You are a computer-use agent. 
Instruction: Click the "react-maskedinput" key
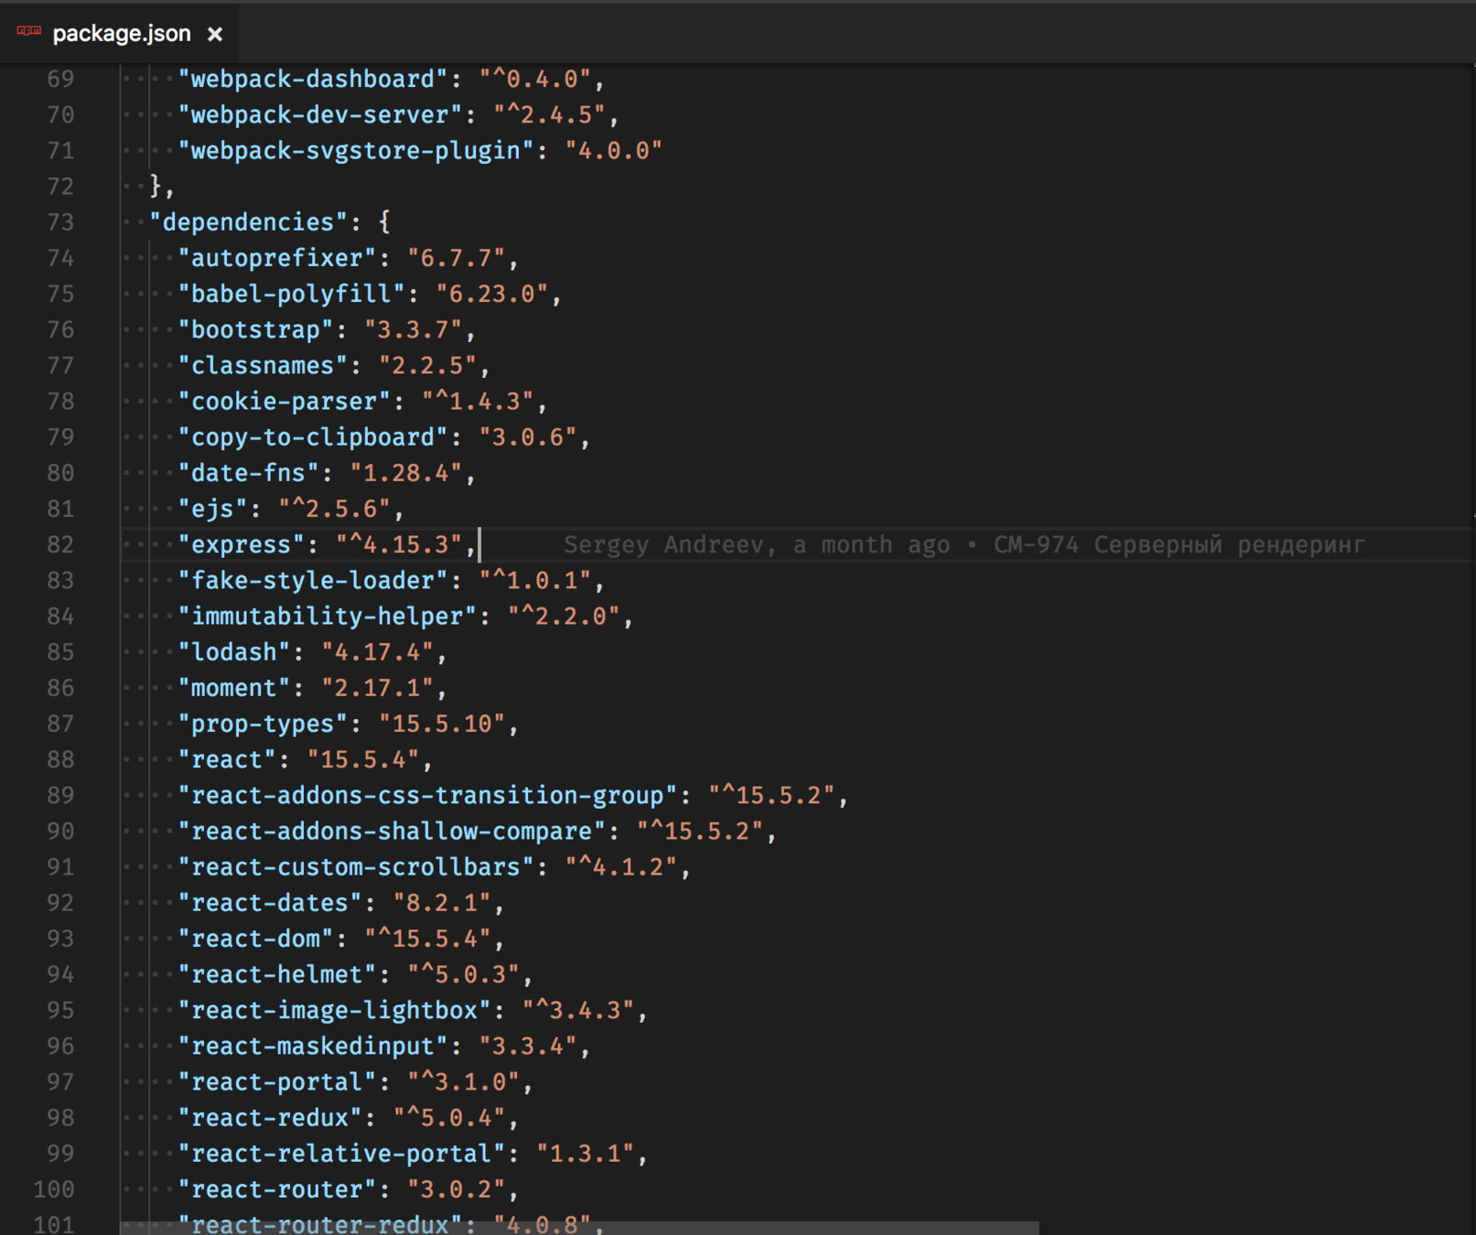point(313,1047)
